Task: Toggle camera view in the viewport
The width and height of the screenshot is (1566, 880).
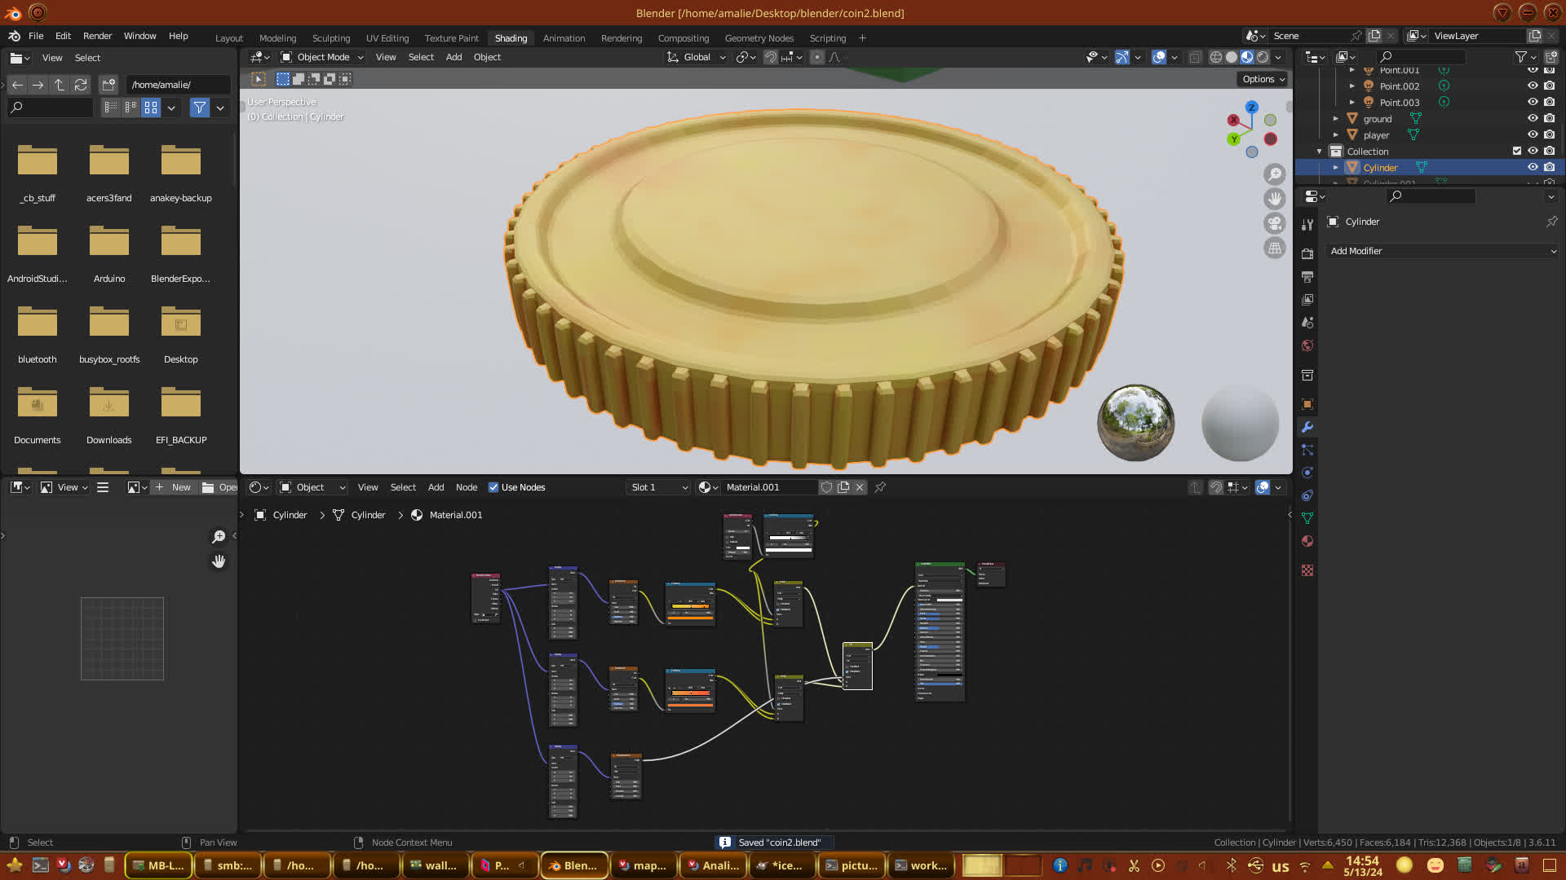Action: [x=1275, y=223]
